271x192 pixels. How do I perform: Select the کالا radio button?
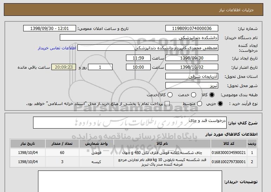point(212,95)
